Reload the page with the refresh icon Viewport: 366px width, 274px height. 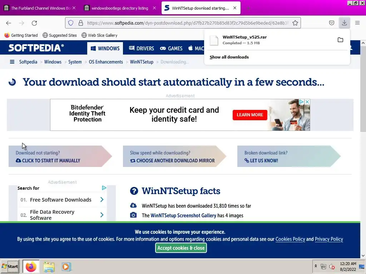34,23
